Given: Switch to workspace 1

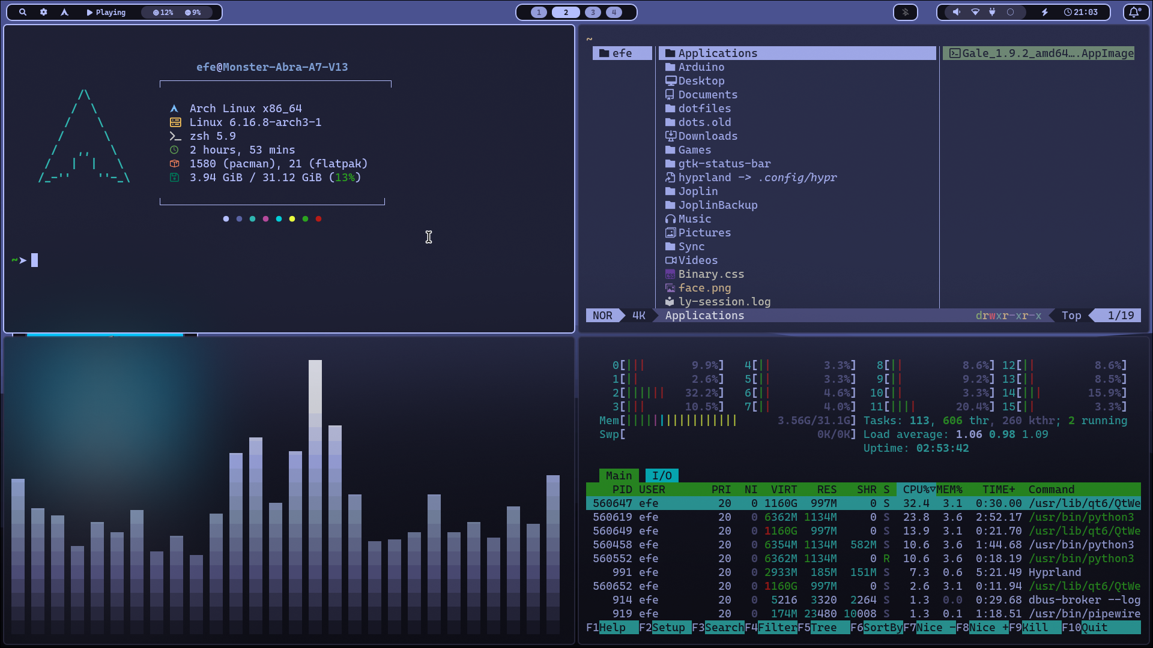Looking at the screenshot, I should [539, 12].
